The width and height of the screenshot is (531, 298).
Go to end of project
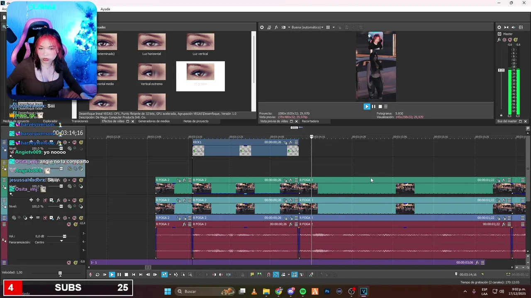tap(141, 274)
